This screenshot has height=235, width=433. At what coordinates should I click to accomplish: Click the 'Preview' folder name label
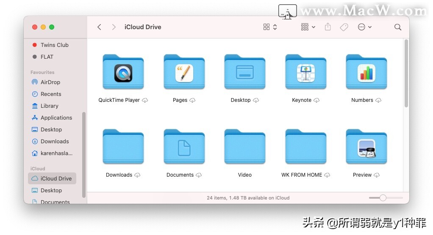pyautogui.click(x=362, y=175)
